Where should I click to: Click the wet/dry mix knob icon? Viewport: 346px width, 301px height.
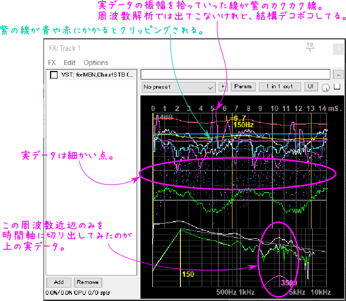tap(326, 87)
